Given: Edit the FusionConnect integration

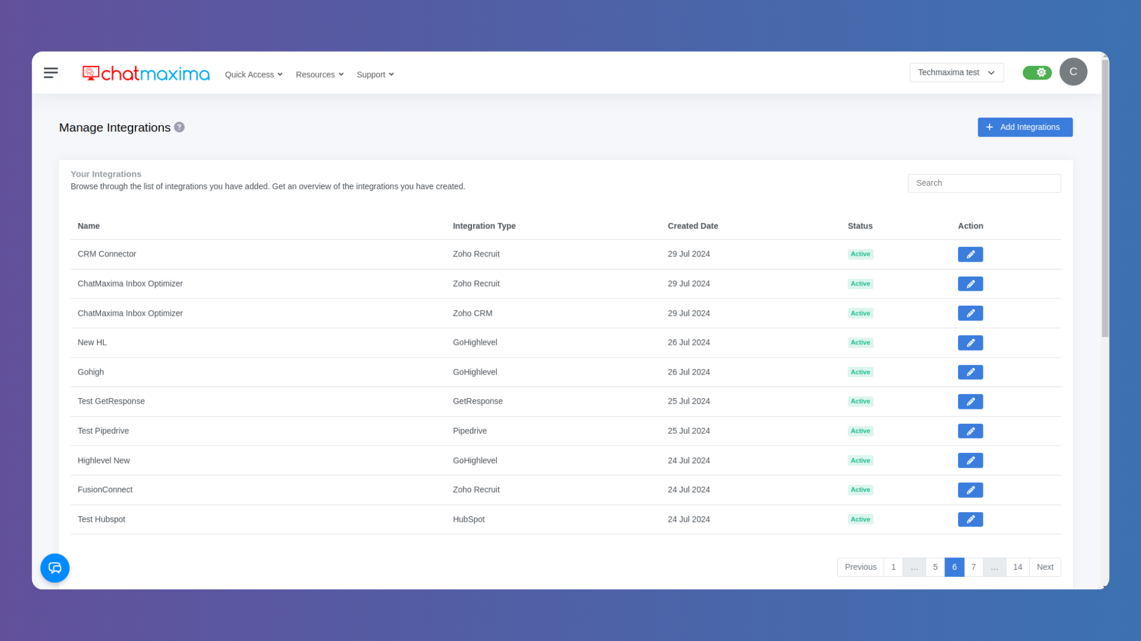Looking at the screenshot, I should pos(970,490).
